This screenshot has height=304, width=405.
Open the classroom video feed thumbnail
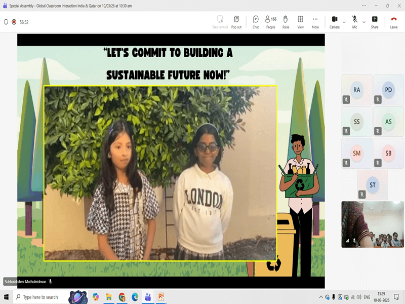pos(372,224)
